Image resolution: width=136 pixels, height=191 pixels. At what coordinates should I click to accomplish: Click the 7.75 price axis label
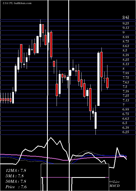[x=126, y=78]
